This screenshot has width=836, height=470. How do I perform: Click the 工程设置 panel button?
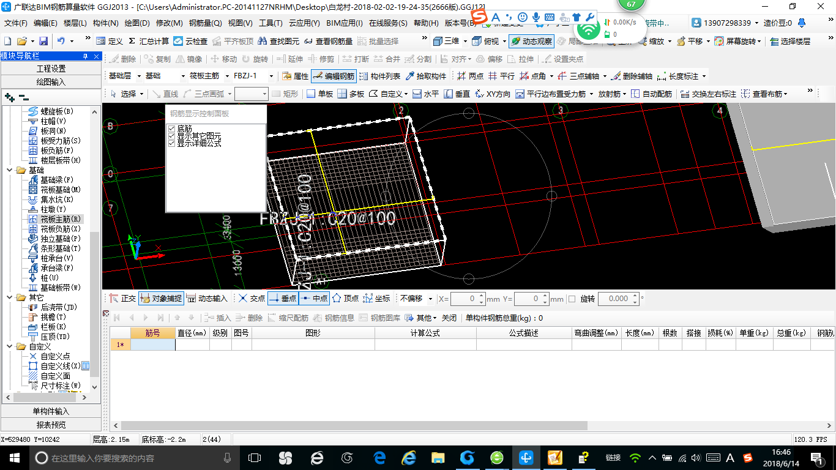51,69
